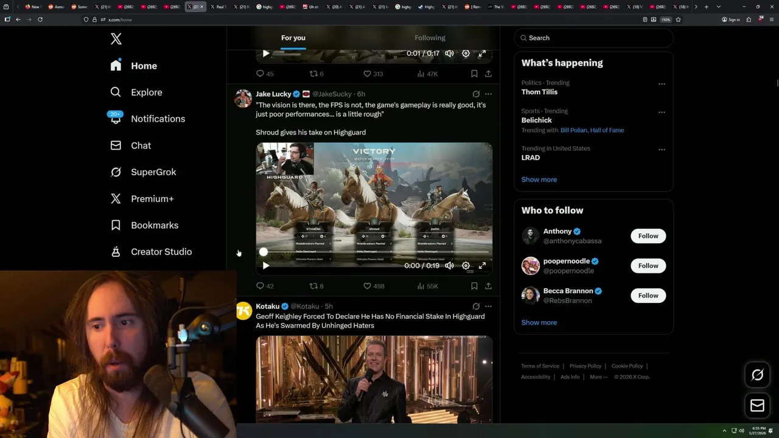The width and height of the screenshot is (779, 438).
Task: Open the X logo home link
Action: 116,39
